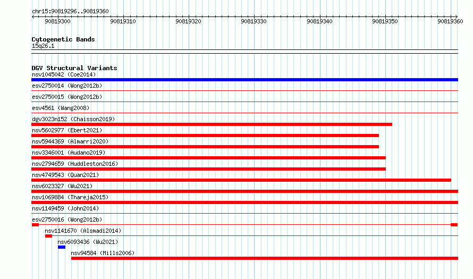Click ruler position 90819310

pos(123,21)
